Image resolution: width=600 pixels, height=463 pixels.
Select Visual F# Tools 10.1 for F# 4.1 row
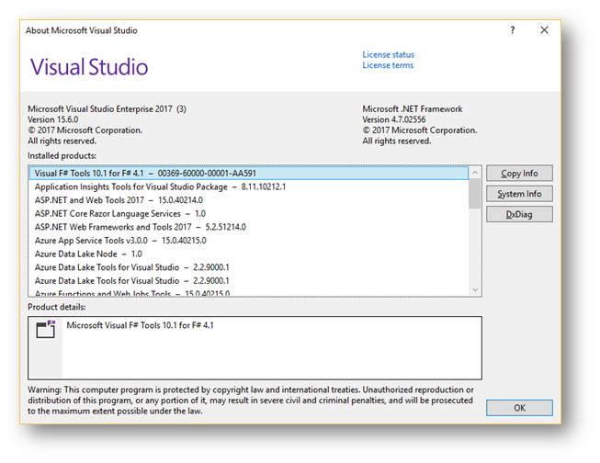click(x=249, y=174)
